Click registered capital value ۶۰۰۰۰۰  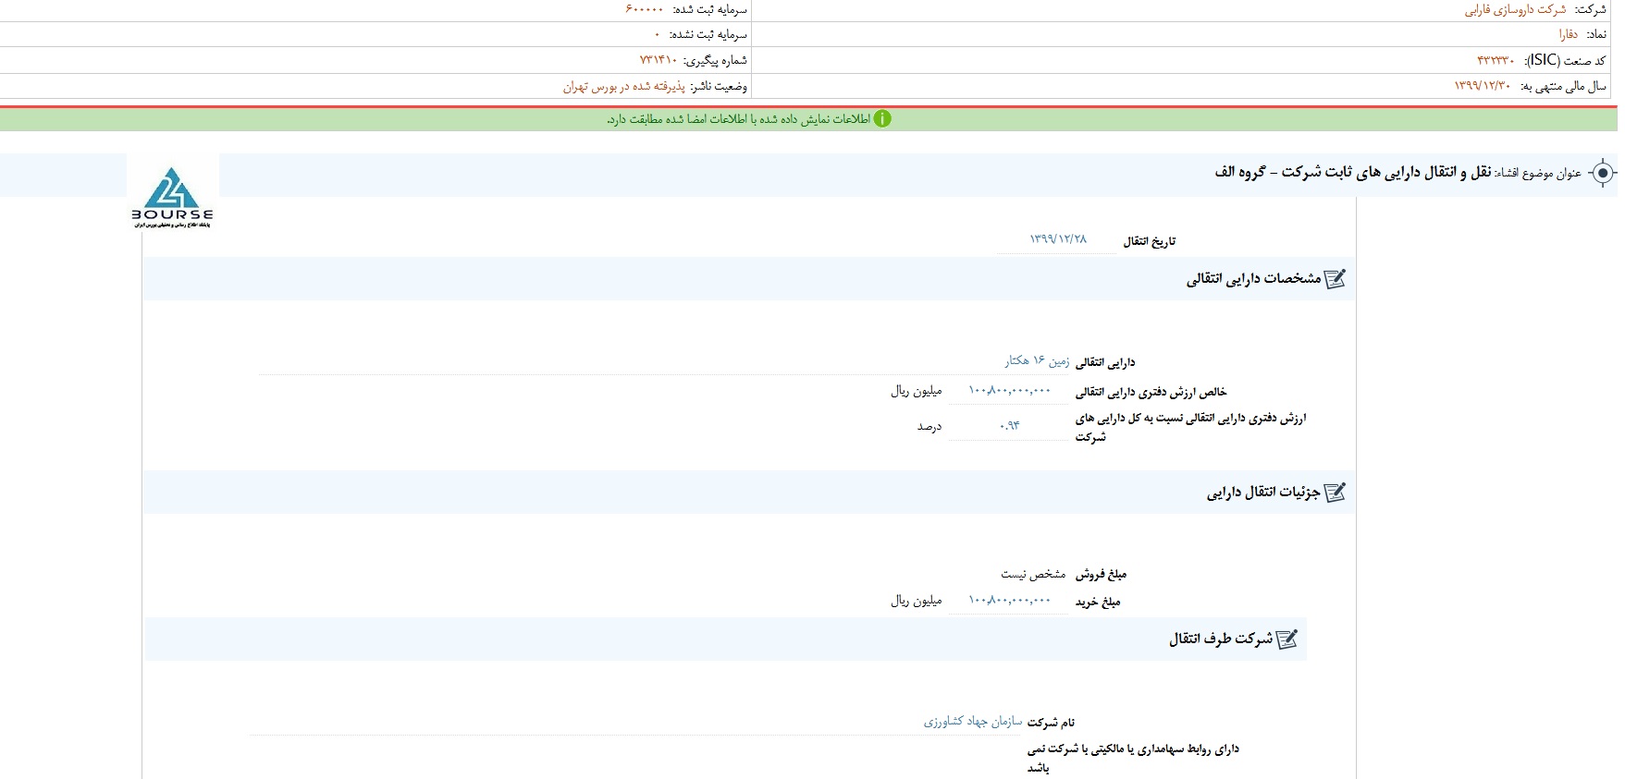[x=645, y=9]
